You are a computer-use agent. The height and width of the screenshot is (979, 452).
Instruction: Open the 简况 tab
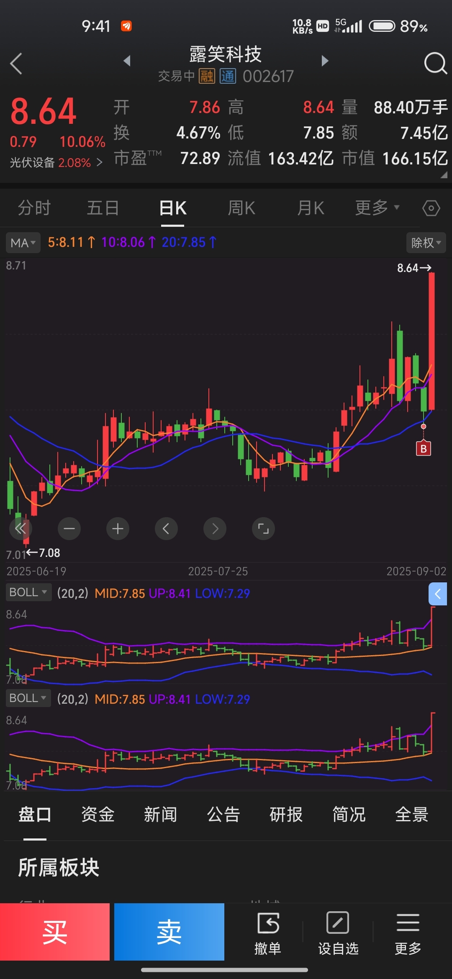point(349,815)
